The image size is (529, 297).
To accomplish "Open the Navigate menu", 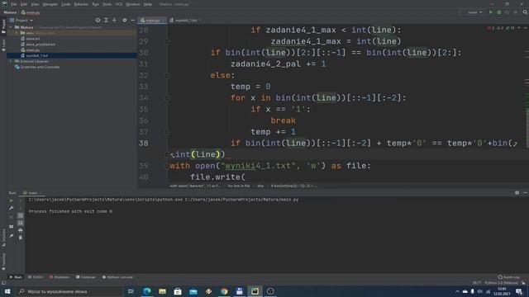I will [x=50, y=4].
